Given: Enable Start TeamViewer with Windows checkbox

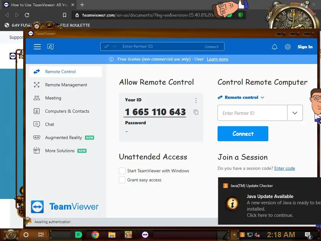Looking at the screenshot, I should pyautogui.click(x=122, y=171).
